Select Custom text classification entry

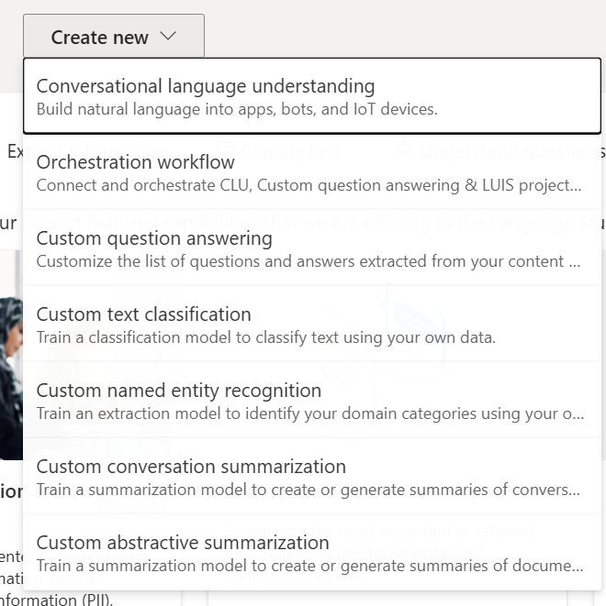[312, 325]
